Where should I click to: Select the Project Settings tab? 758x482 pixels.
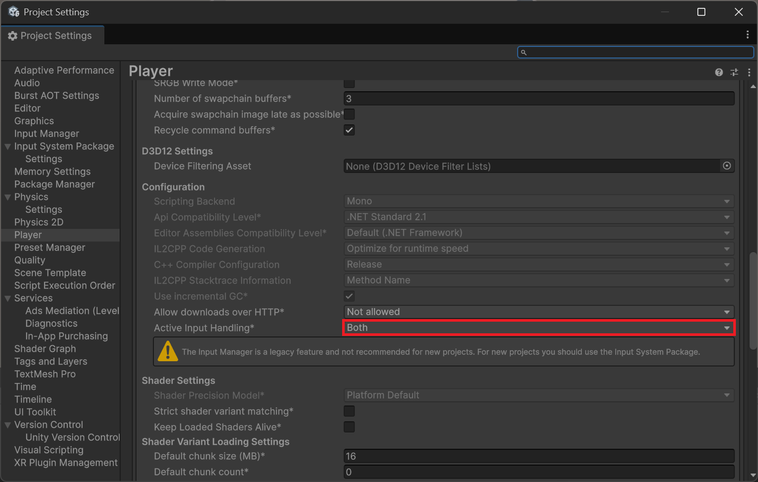[52, 35]
